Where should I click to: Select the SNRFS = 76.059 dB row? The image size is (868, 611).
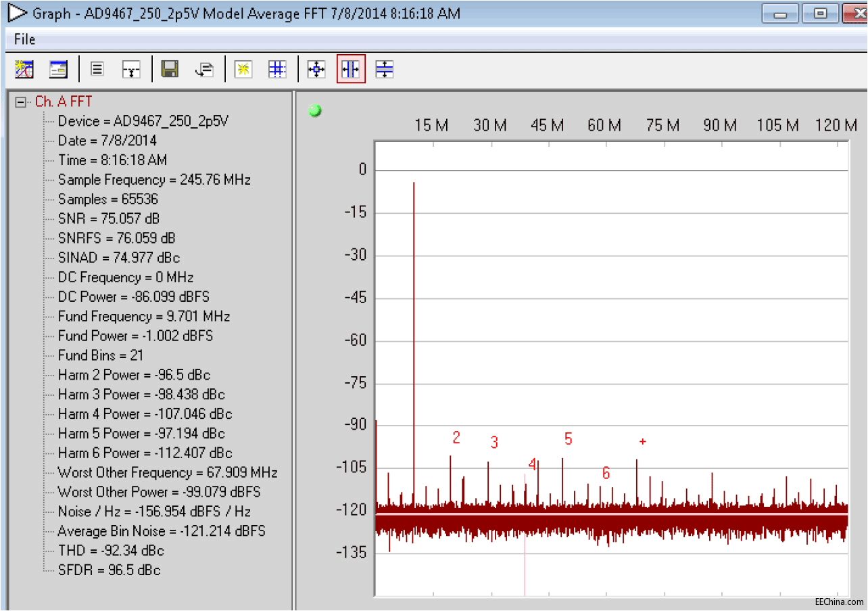[116, 238]
